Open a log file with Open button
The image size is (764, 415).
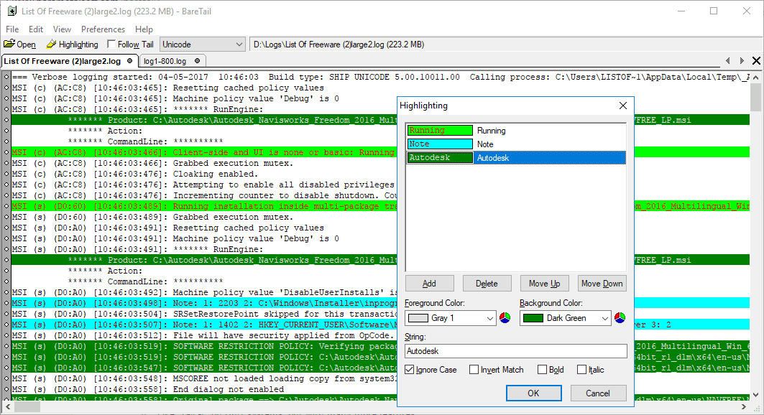point(20,45)
